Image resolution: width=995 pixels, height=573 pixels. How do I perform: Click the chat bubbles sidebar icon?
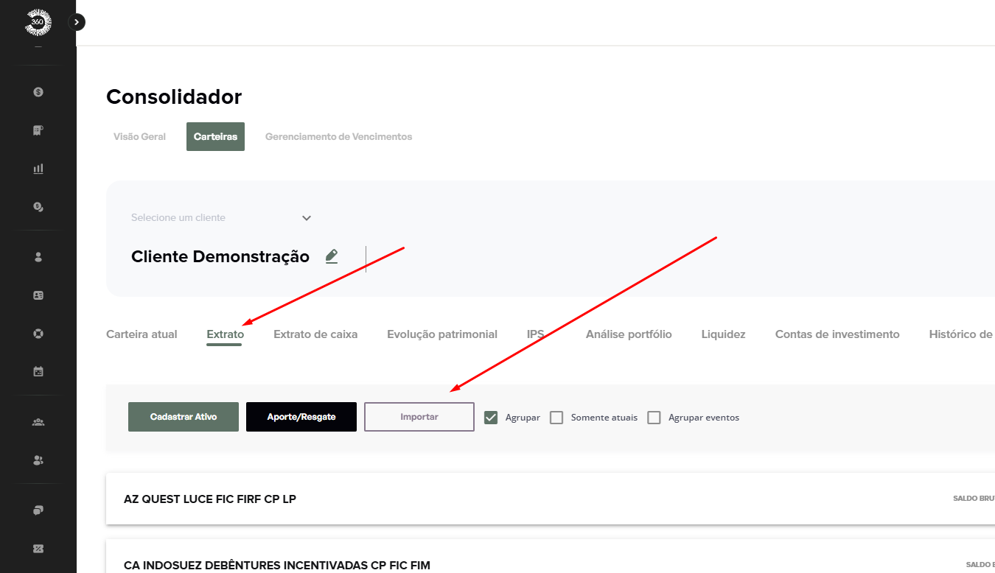tap(38, 510)
